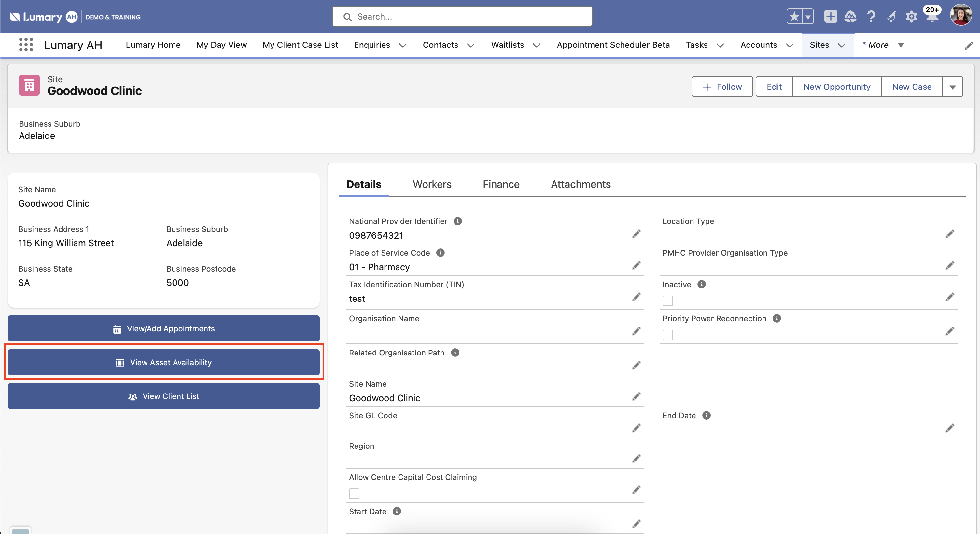Viewport: 980px width, 534px height.
Task: Open the Notifications bell icon
Action: 932,18
